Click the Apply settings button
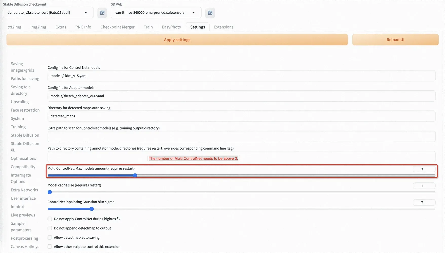This screenshot has width=445, height=253. pyautogui.click(x=177, y=40)
